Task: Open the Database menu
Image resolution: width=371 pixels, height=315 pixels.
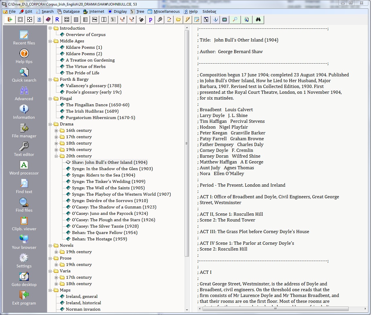Action: click(x=69, y=12)
